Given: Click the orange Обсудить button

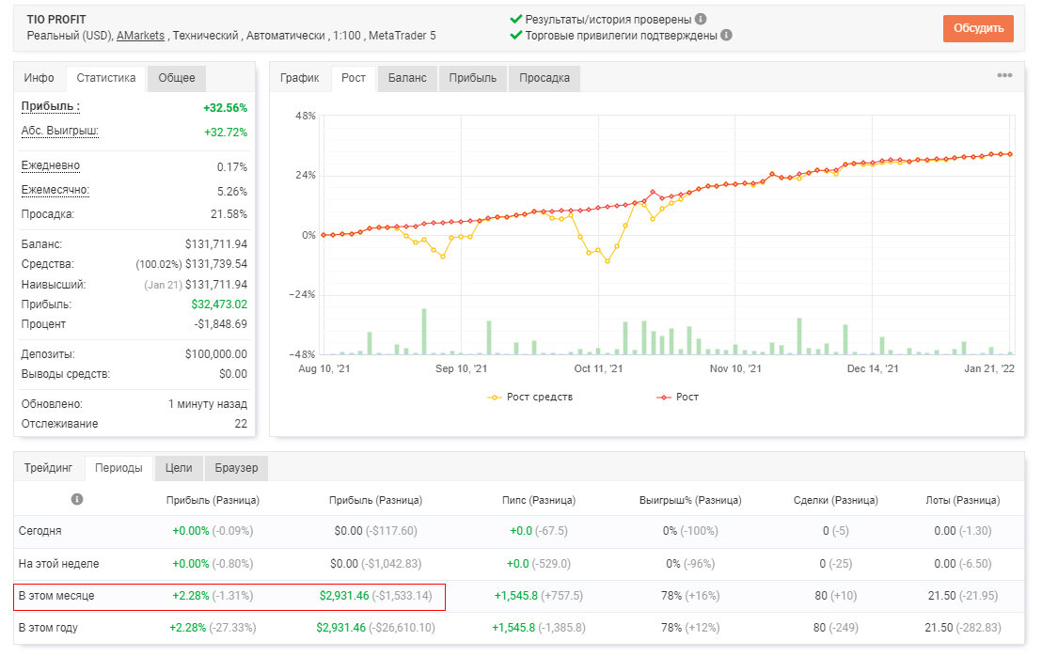Looking at the screenshot, I should pos(978,28).
